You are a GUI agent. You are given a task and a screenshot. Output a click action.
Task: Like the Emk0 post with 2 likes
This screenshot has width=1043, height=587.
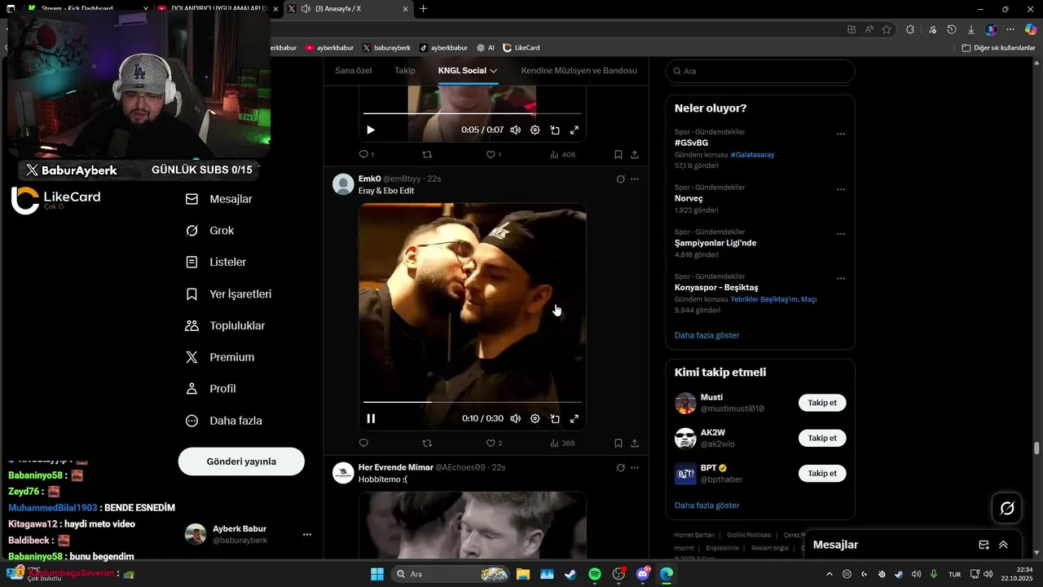493,443
